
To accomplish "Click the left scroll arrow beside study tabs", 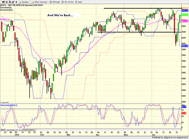I will tap(1, 130).
